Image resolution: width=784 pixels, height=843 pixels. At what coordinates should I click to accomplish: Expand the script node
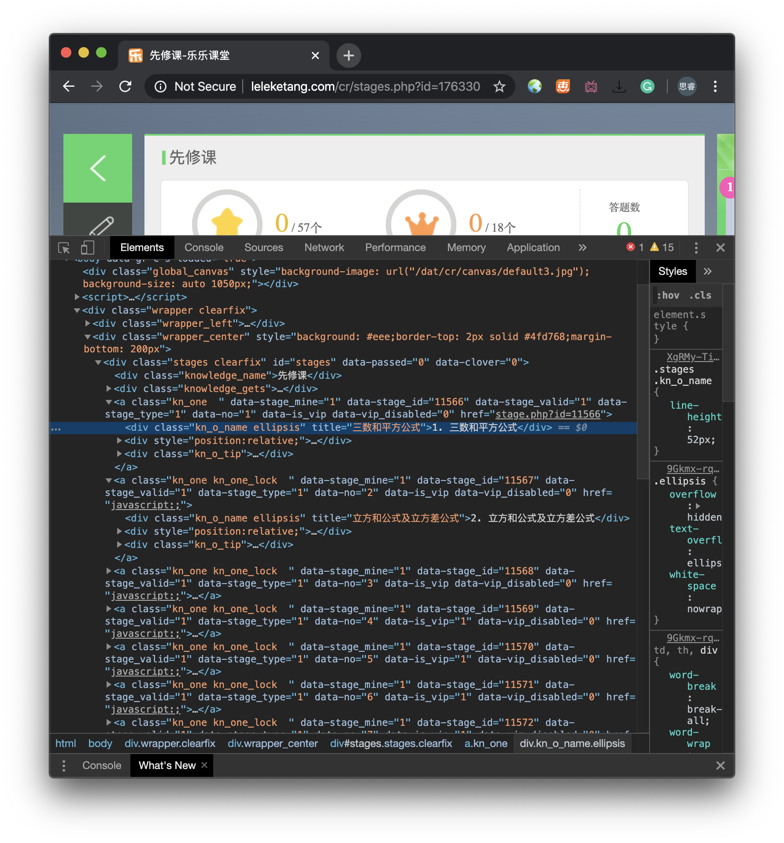tap(78, 297)
